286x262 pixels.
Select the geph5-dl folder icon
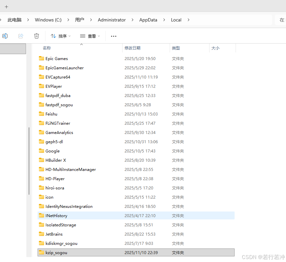coord(42,142)
